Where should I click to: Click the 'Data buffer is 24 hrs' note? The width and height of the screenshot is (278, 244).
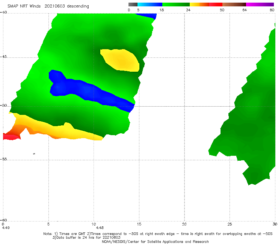[x=86, y=238]
